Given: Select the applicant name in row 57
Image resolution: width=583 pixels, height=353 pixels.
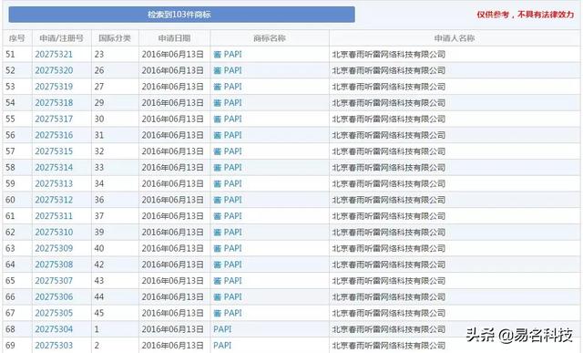Looking at the screenshot, I should [389, 151].
